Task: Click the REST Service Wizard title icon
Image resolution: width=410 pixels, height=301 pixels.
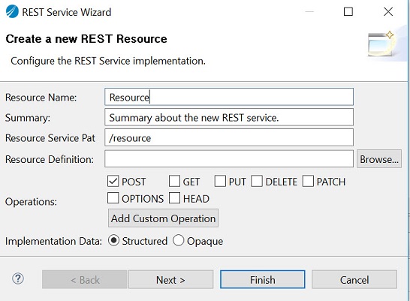Action: click(12, 12)
